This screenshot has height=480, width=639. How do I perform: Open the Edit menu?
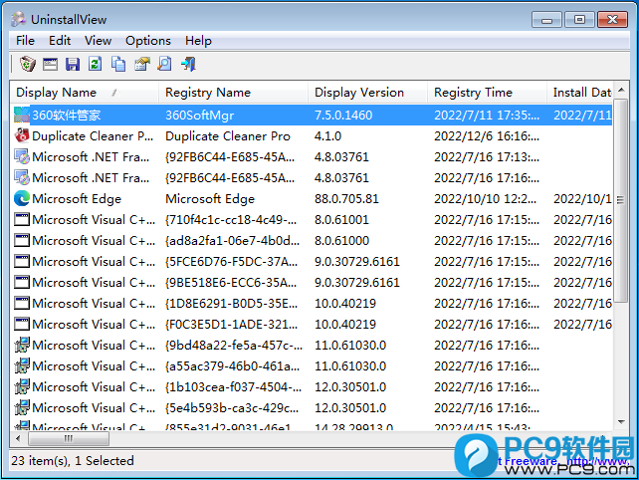[x=60, y=41]
